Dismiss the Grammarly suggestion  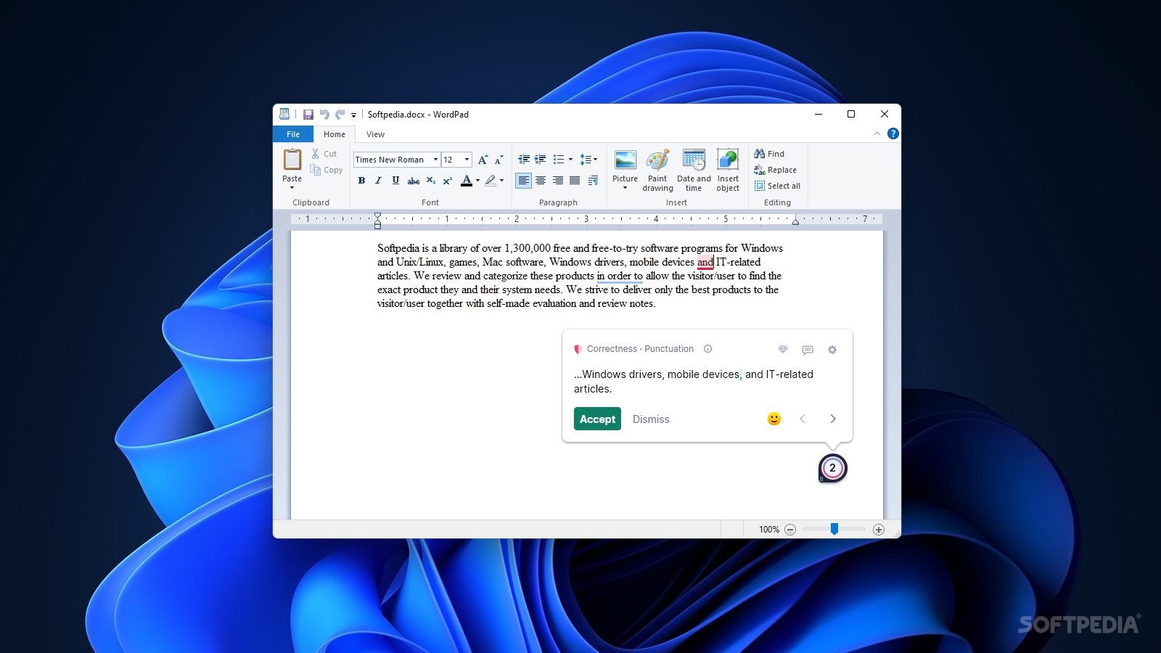pos(651,419)
